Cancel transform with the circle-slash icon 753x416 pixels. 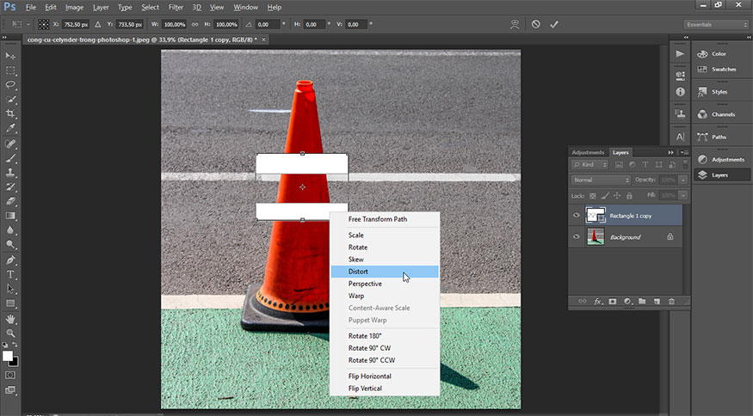pyautogui.click(x=535, y=24)
